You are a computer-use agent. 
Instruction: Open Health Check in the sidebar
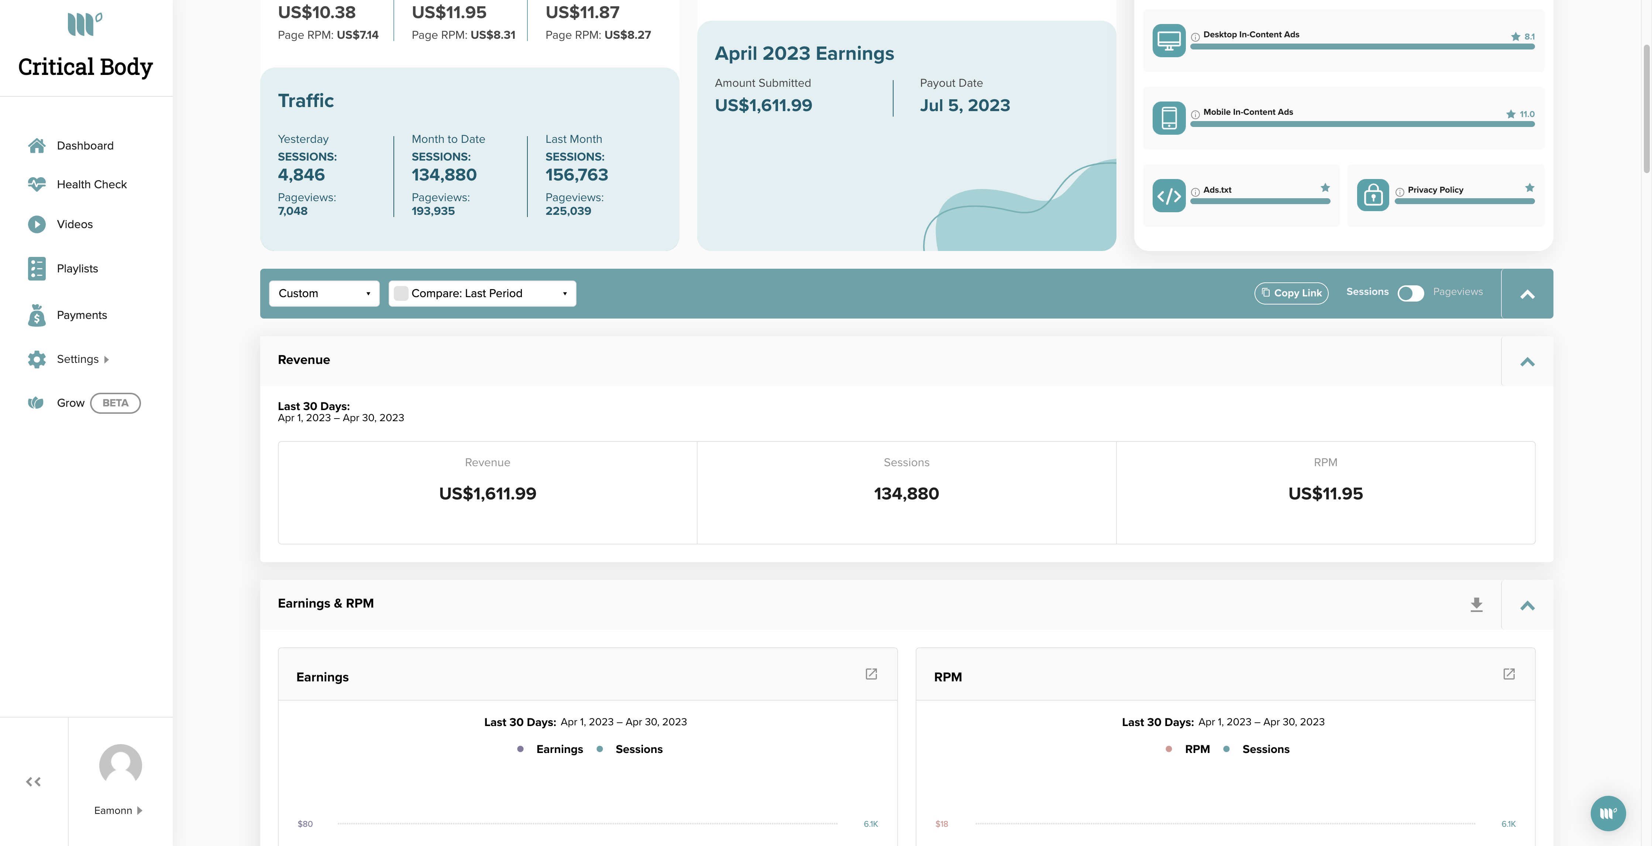click(92, 184)
